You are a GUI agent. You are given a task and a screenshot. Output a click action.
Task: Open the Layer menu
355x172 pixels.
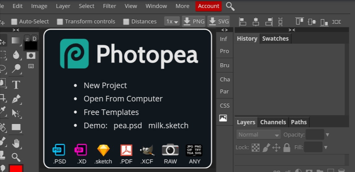(x=63, y=6)
